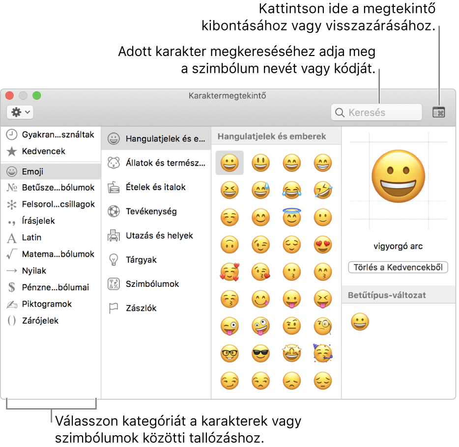Pick the grinning face with big eyes emoji
The width and height of the screenshot is (459, 447).
pos(260,163)
